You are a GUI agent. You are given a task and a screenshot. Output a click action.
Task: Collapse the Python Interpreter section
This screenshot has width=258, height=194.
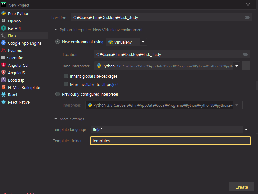[x=56, y=30]
